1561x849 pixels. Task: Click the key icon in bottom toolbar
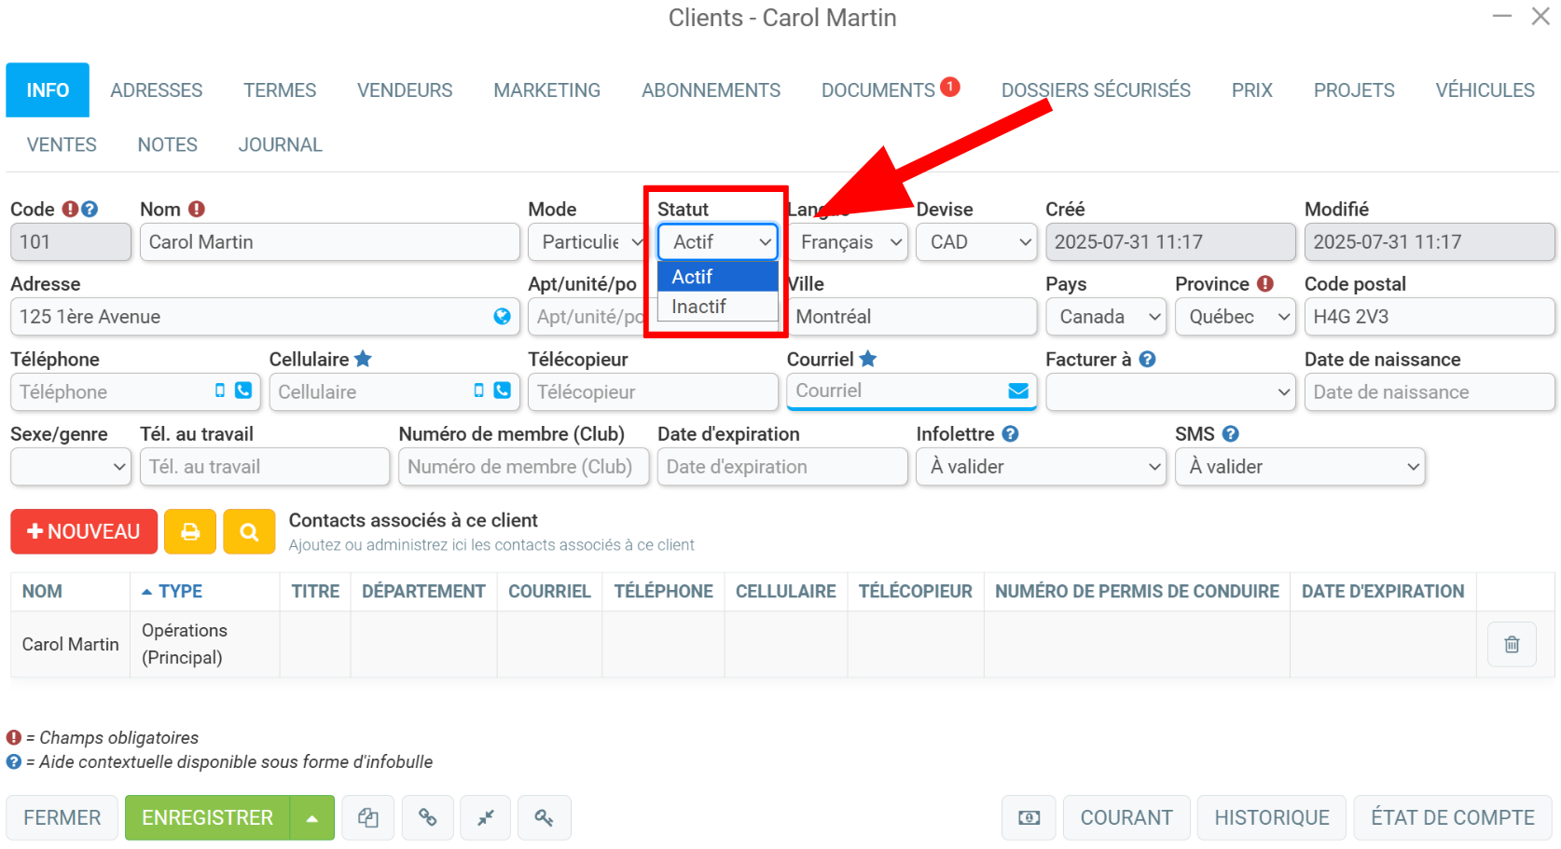(544, 817)
